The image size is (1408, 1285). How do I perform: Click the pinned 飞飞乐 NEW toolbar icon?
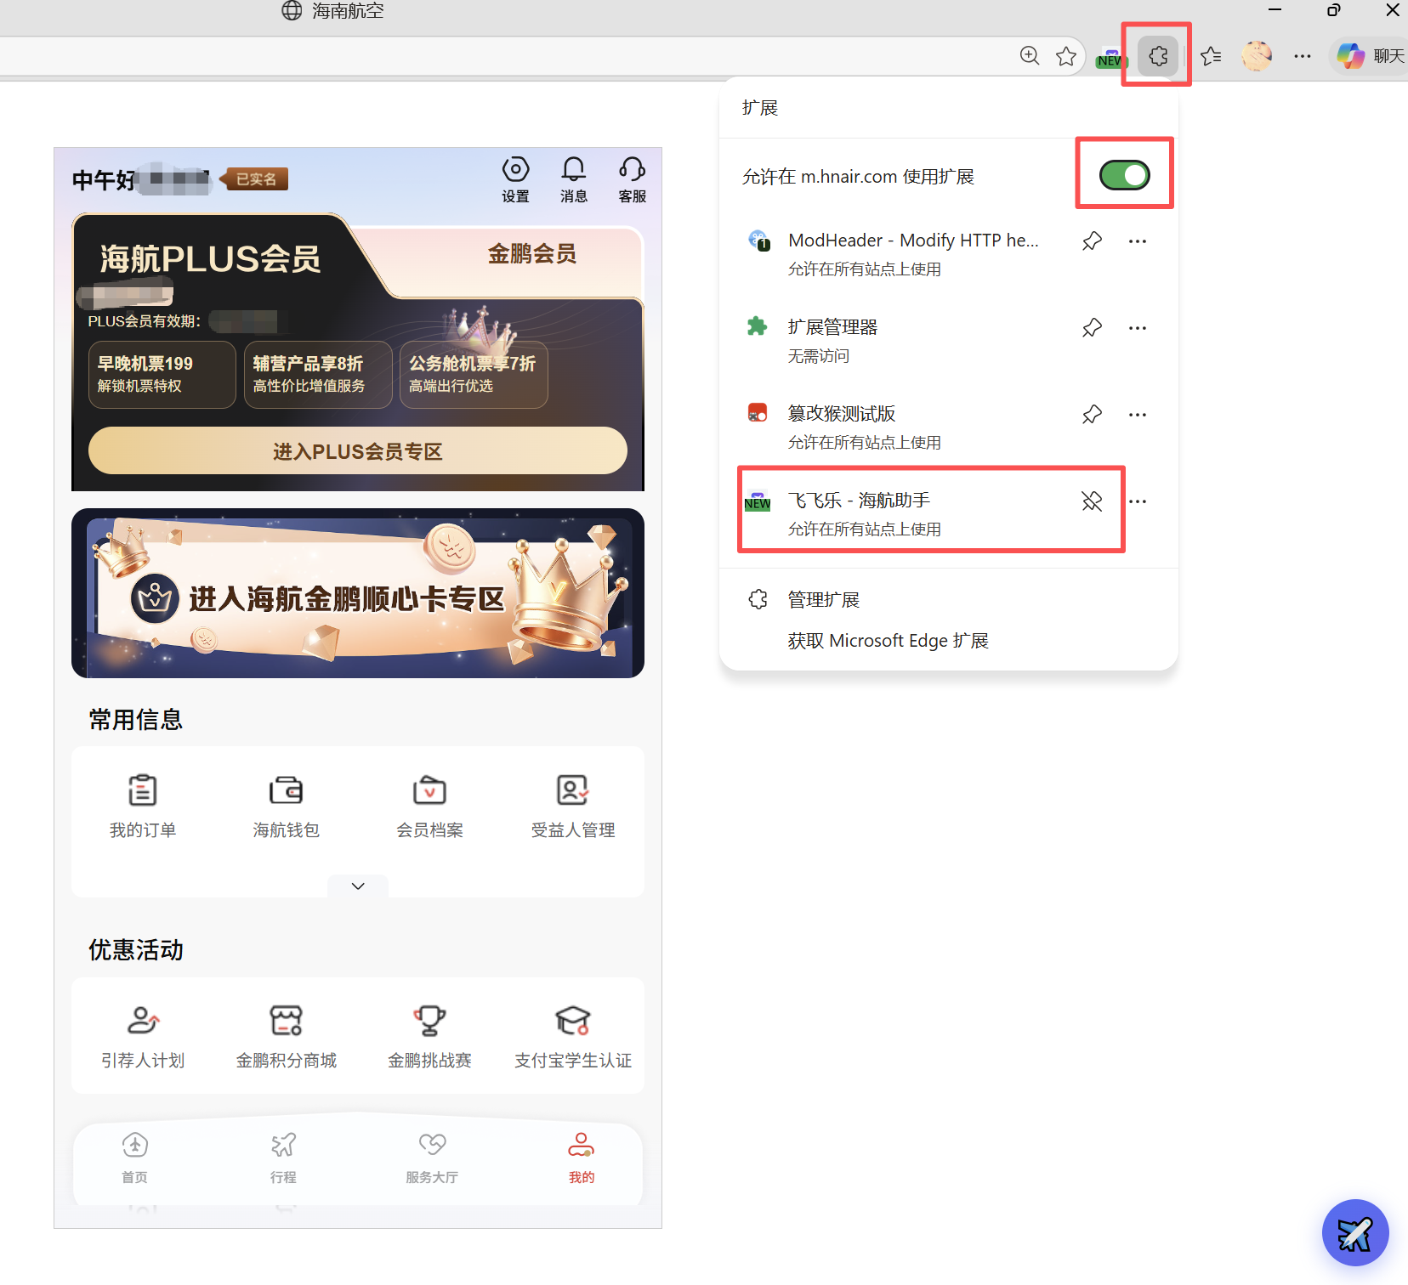point(1111,58)
